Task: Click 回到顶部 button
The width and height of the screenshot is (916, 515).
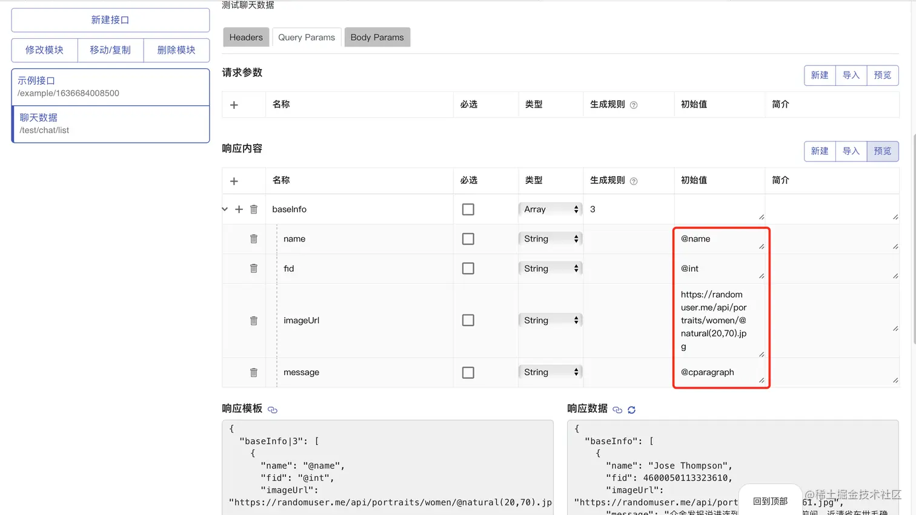Action: pyautogui.click(x=770, y=501)
